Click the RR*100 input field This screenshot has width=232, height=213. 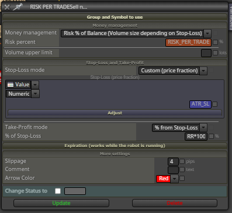(x=196, y=137)
